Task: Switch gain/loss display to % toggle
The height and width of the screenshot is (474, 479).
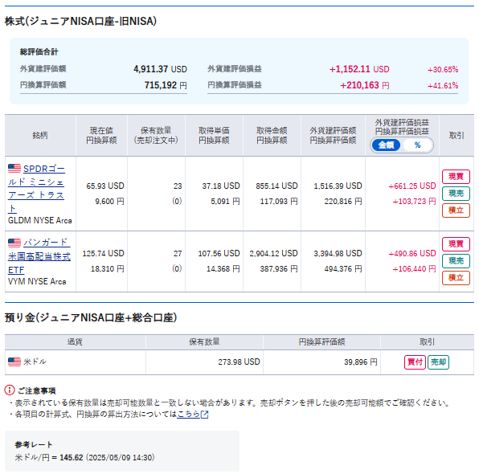Action: 417,145
